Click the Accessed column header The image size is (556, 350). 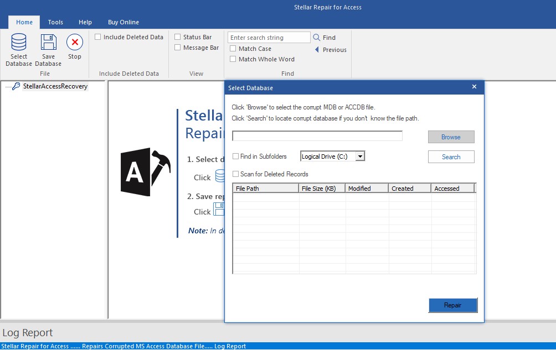453,189
